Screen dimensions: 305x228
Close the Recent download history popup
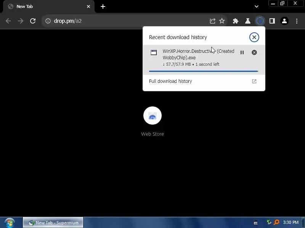coord(254,37)
